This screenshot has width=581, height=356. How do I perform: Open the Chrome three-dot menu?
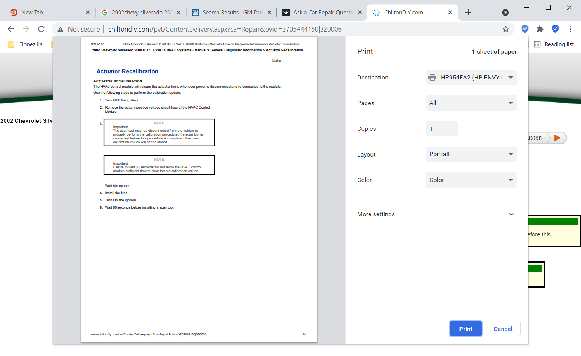570,29
